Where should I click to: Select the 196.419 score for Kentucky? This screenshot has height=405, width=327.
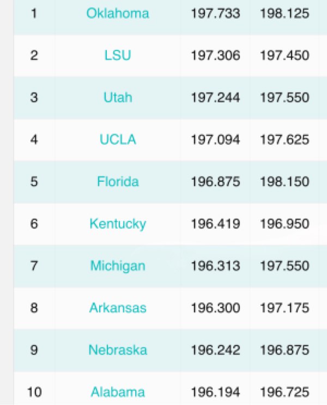coord(215,223)
